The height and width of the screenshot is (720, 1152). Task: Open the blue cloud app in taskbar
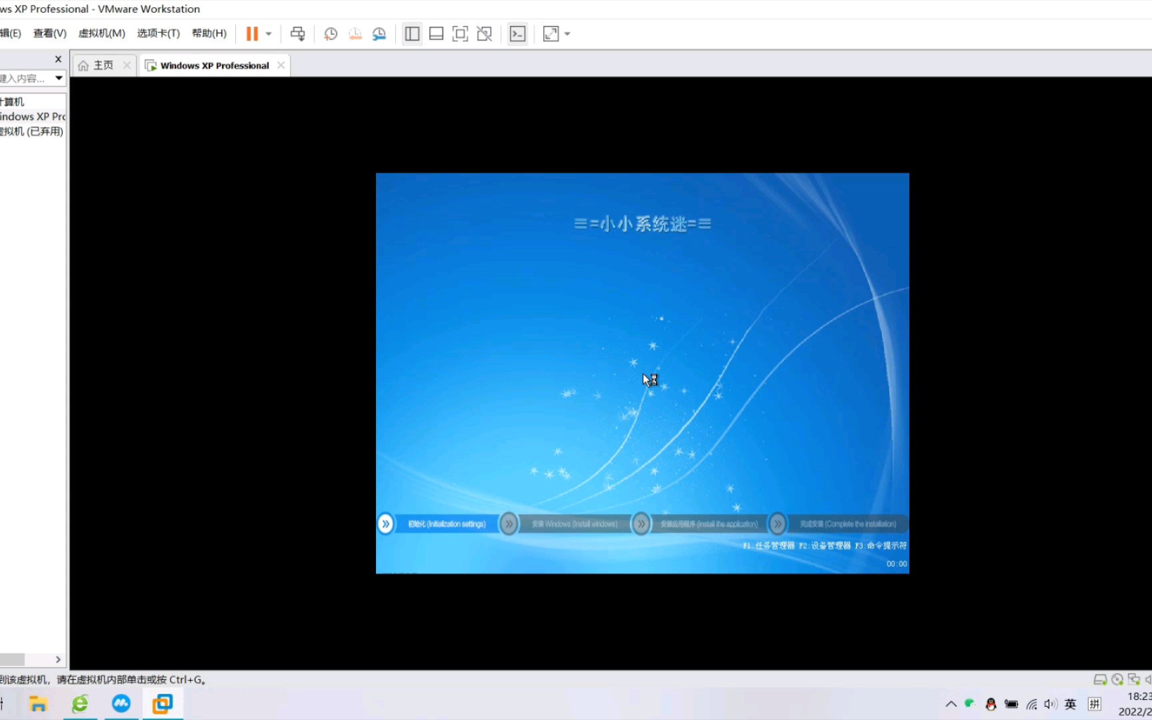pos(121,704)
